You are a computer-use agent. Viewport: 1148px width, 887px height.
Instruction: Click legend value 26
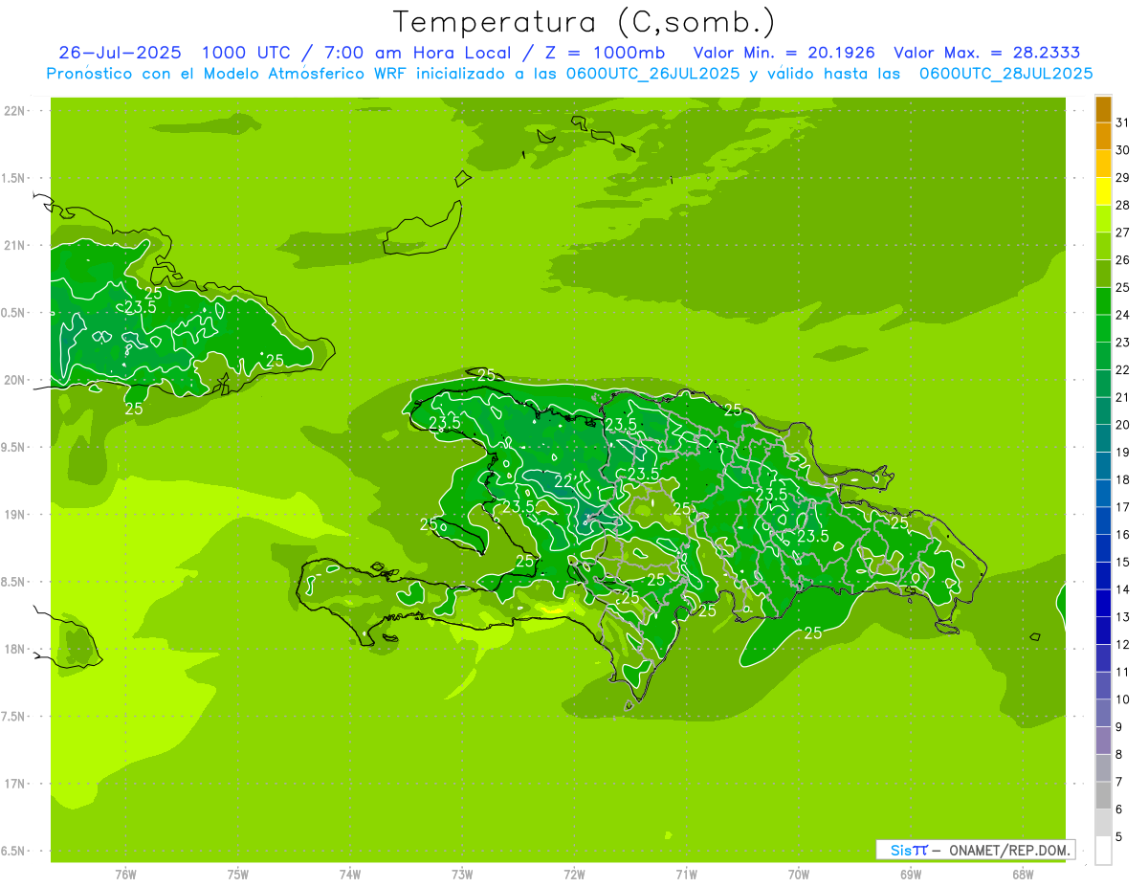point(1123,259)
